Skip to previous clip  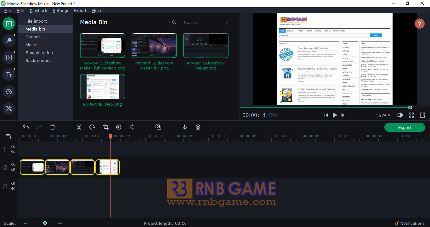[x=326, y=115]
